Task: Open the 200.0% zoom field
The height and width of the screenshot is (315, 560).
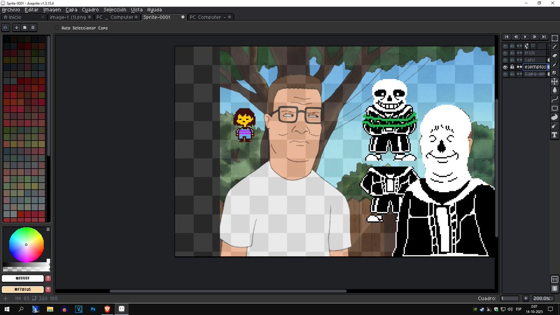Action: click(x=543, y=298)
